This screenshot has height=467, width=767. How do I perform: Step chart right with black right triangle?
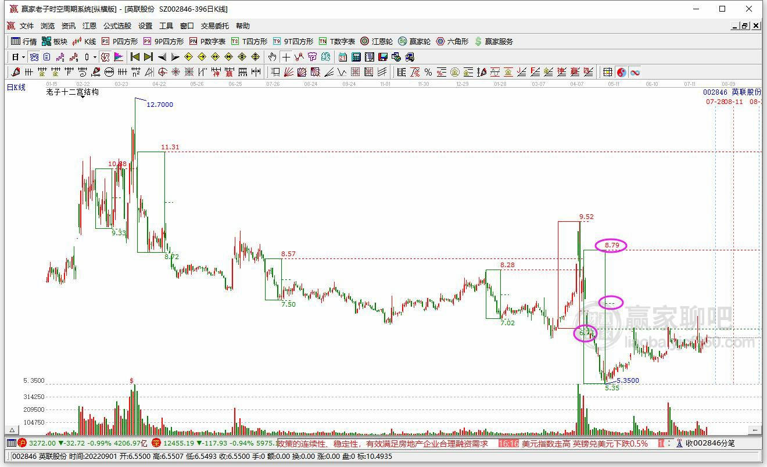pyautogui.click(x=175, y=57)
